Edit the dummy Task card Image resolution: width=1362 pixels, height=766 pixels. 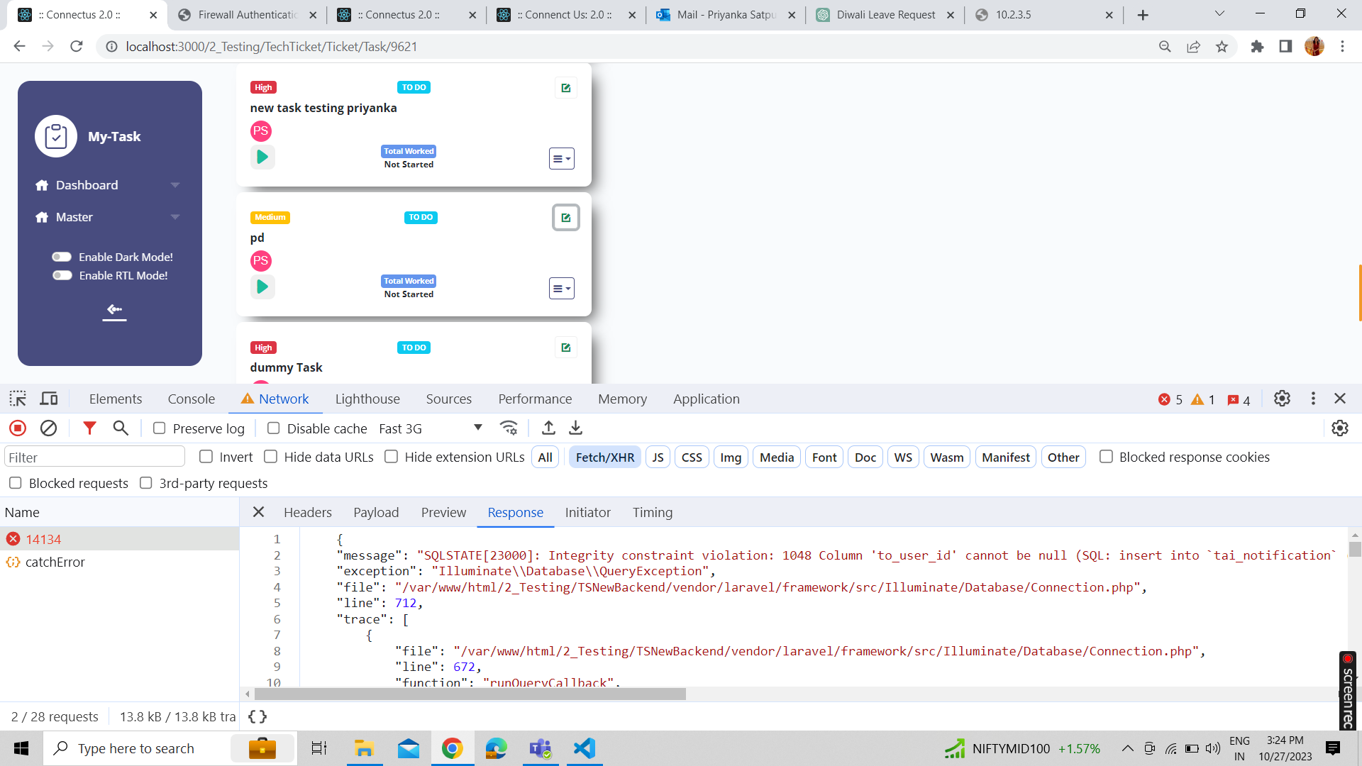pyautogui.click(x=566, y=348)
